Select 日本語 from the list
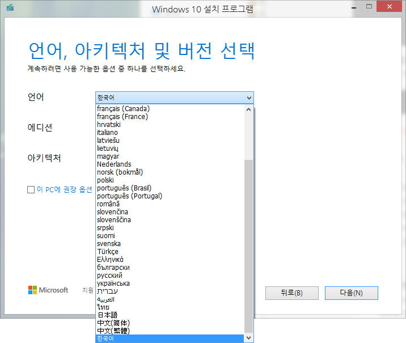The height and width of the screenshot is (343, 406). 170,315
